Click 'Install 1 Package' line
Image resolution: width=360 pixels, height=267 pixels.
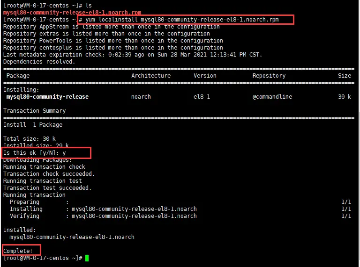point(33,125)
